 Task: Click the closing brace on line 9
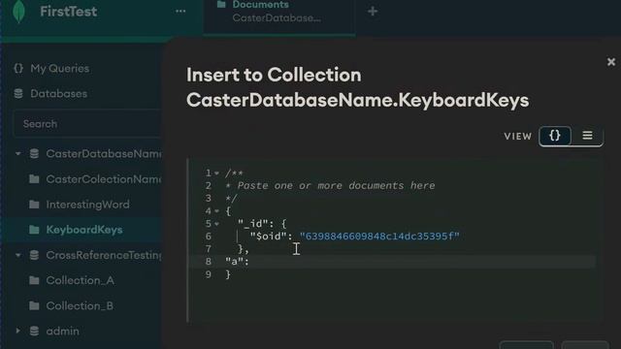[228, 274]
